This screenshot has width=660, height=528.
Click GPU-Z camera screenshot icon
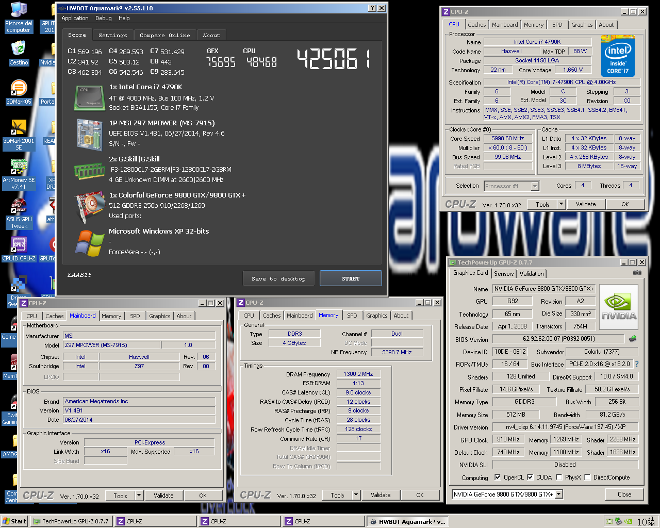637,272
